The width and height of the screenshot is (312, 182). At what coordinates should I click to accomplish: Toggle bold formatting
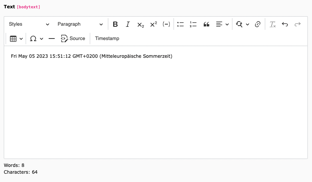(x=115, y=24)
